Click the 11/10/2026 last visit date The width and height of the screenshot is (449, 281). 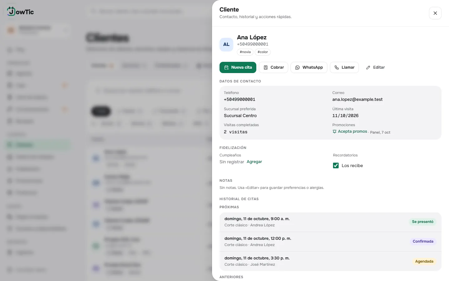(345, 116)
